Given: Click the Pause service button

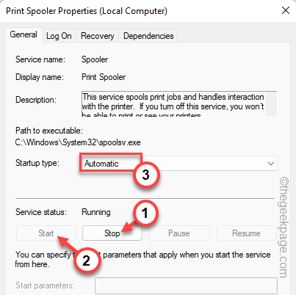Looking at the screenshot, I should click(x=179, y=233).
